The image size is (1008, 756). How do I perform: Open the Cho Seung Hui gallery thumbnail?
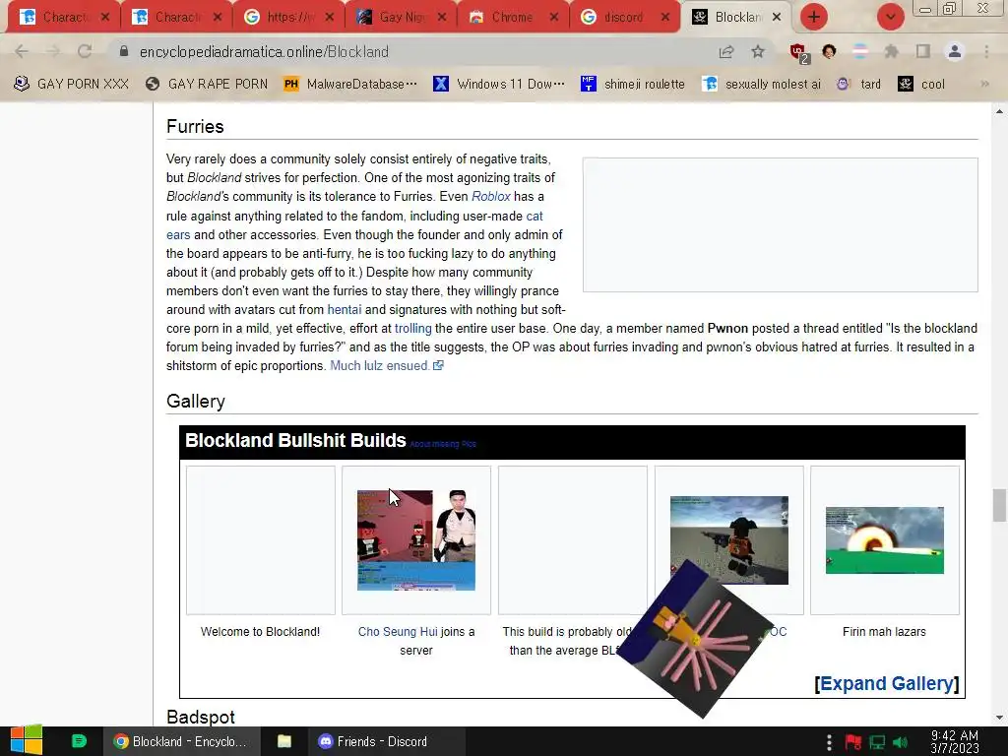click(416, 540)
